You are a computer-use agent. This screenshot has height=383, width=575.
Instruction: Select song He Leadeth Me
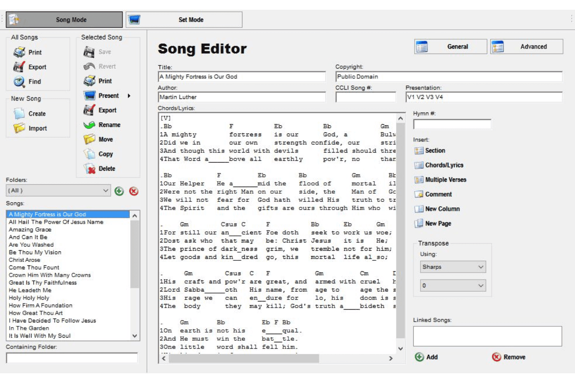(30, 290)
